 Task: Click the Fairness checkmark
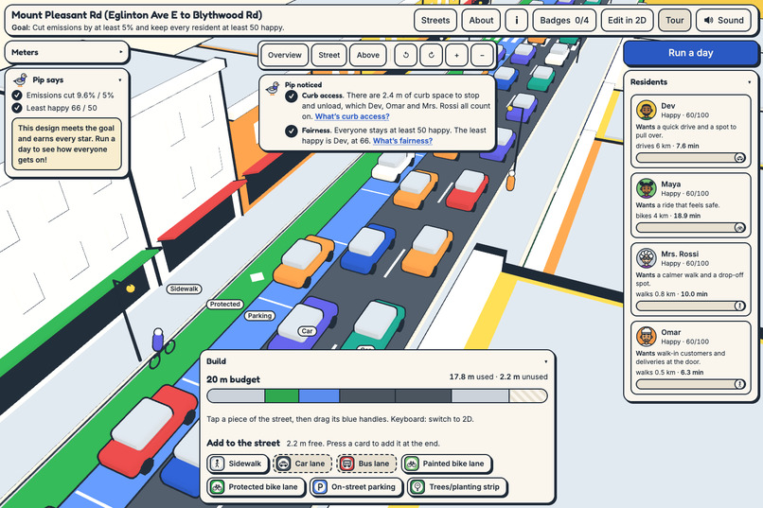[x=291, y=131]
